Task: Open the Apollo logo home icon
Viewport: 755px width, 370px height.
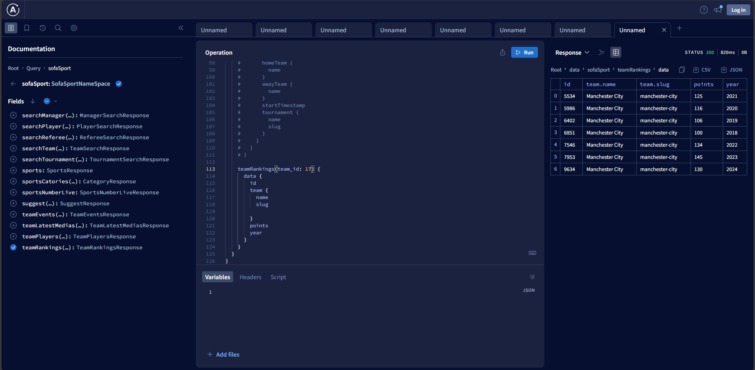Action: click(x=13, y=10)
